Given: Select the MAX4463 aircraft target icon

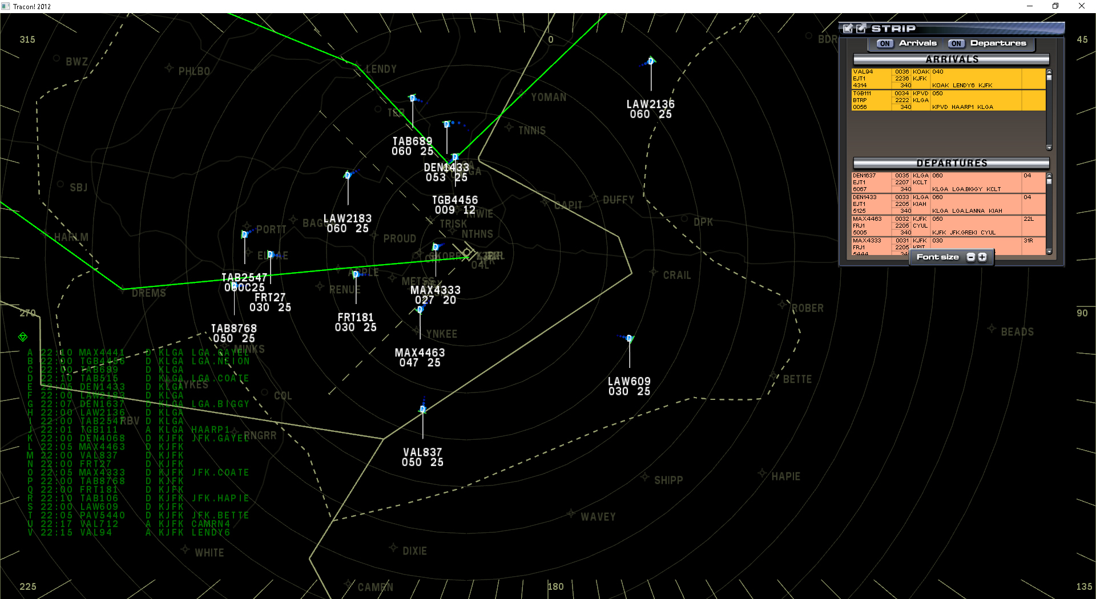Looking at the screenshot, I should [420, 310].
